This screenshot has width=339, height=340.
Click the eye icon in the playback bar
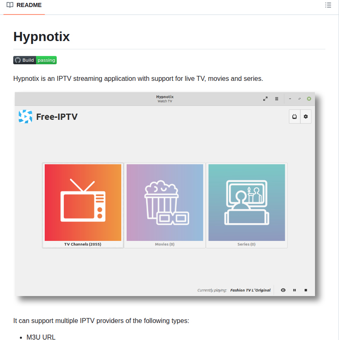coord(283,290)
